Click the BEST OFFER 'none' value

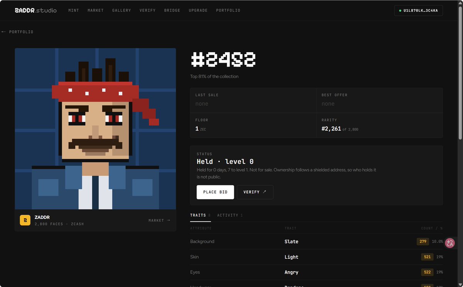[x=328, y=104]
